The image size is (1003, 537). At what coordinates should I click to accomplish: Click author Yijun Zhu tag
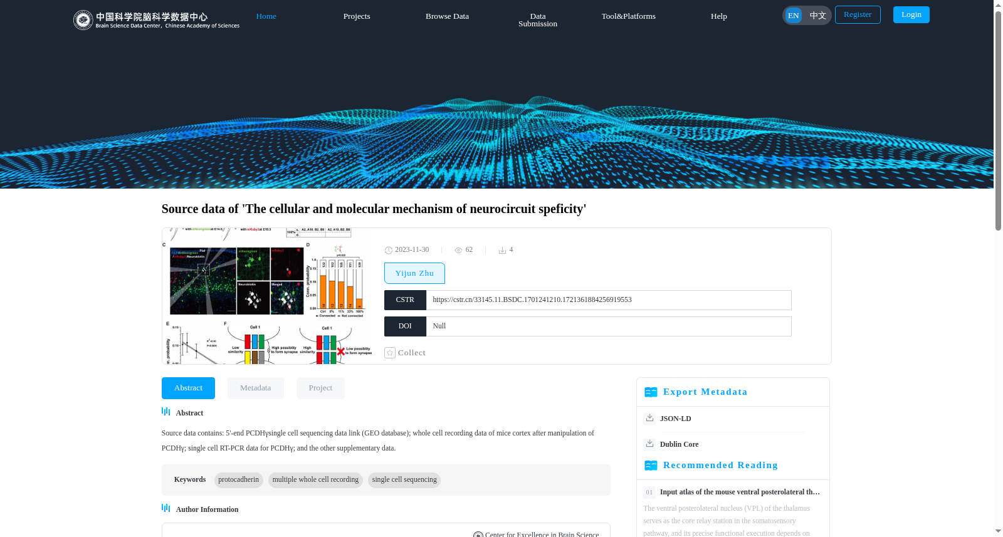click(414, 273)
